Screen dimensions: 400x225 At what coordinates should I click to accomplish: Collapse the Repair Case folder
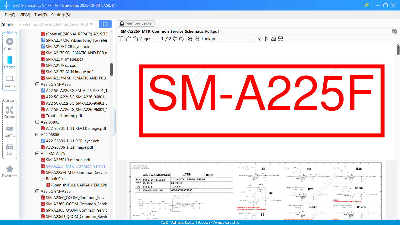(x=43, y=179)
